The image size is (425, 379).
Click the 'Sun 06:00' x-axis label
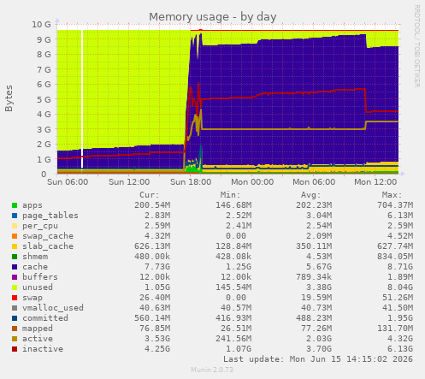point(68,182)
